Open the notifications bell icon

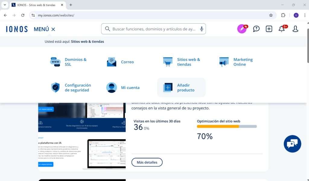[282, 29]
